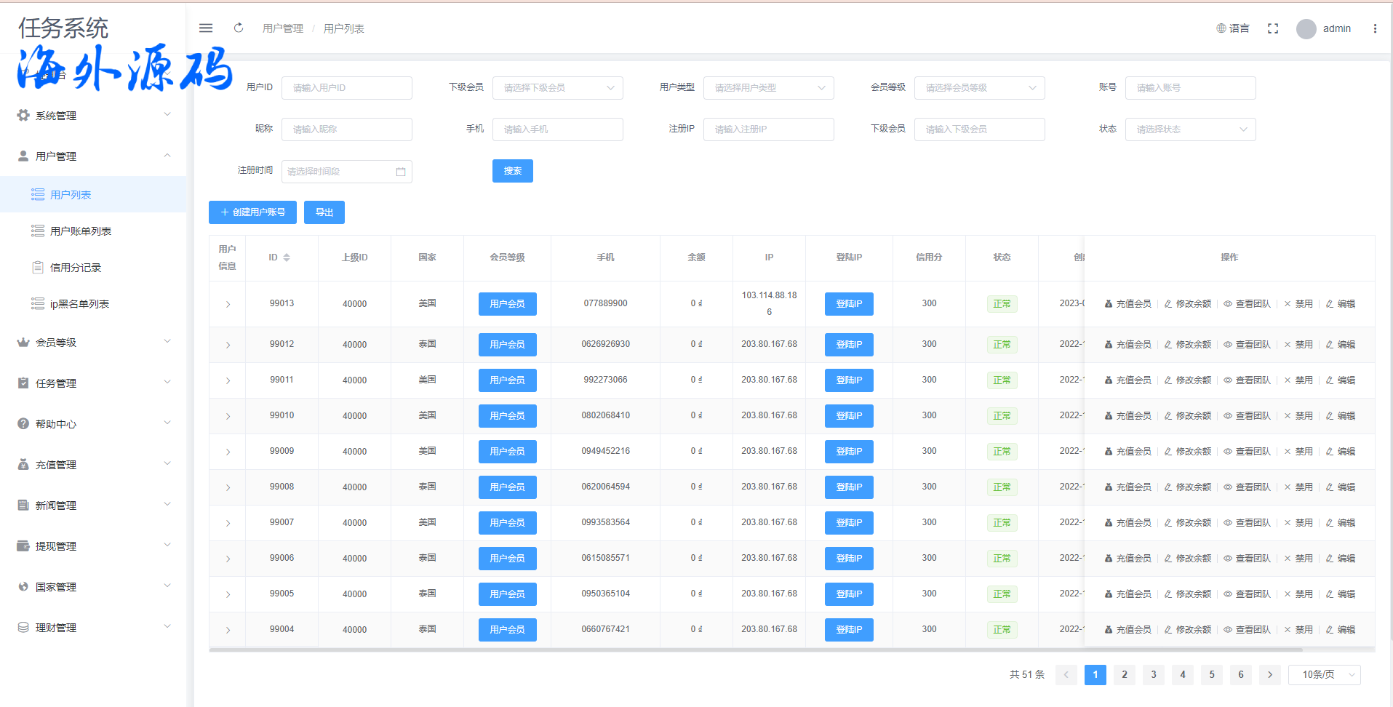Toggle fullscreen mode icon
Screen dimensions: 1393x707
[x=1273, y=28]
